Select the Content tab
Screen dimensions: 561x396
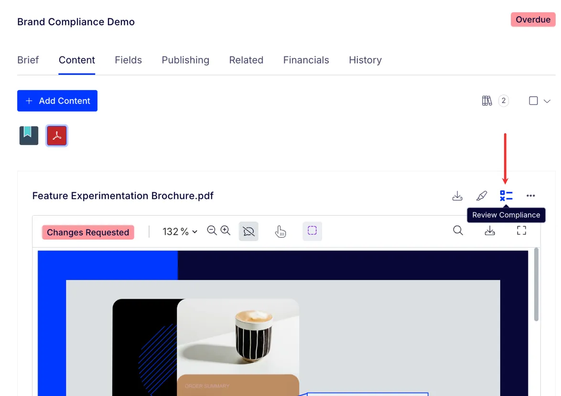(x=76, y=60)
